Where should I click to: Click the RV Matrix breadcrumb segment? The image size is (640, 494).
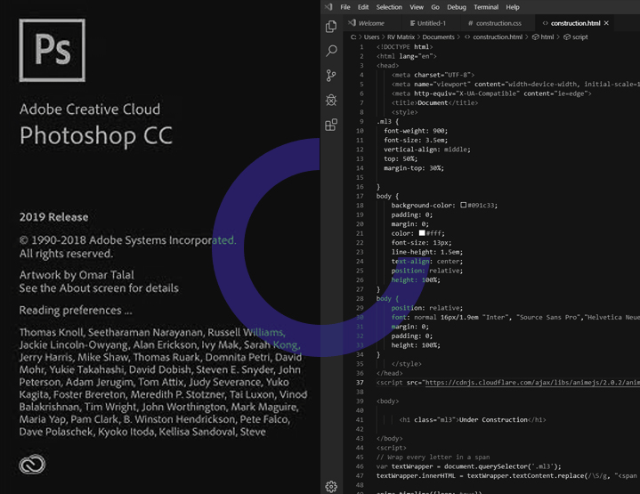click(401, 36)
